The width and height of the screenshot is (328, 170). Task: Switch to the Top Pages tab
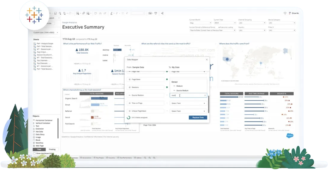pos(99,158)
